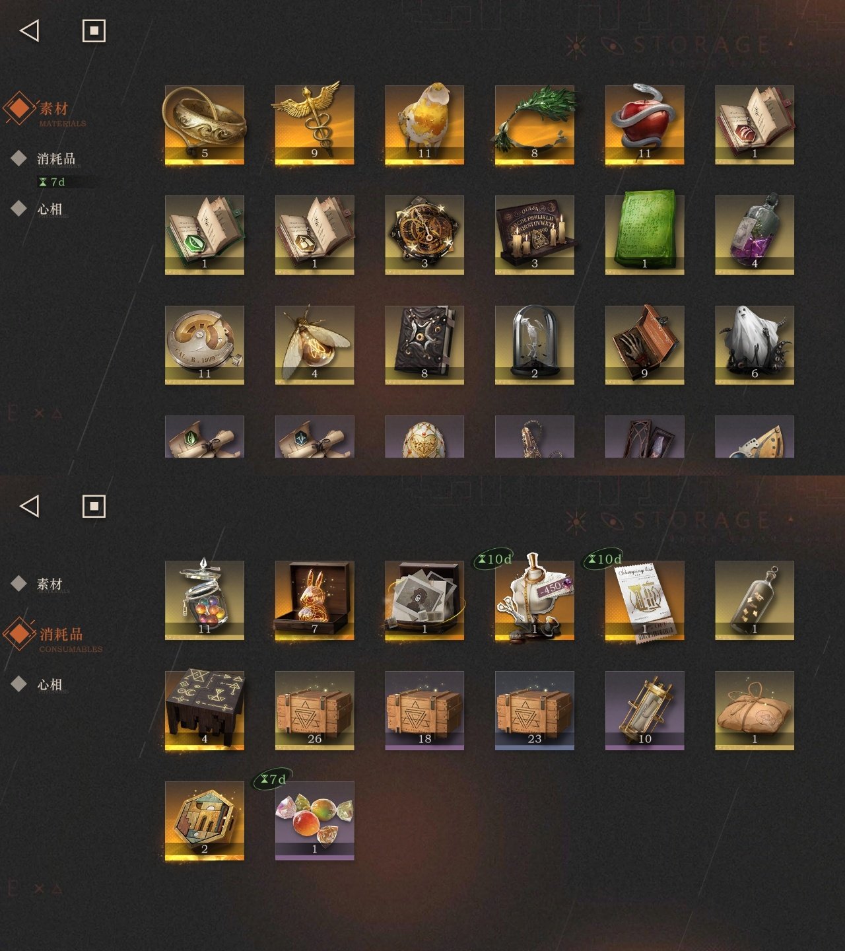Select the apple with silver snake
Image resolution: width=845 pixels, height=951 pixels.
[644, 124]
